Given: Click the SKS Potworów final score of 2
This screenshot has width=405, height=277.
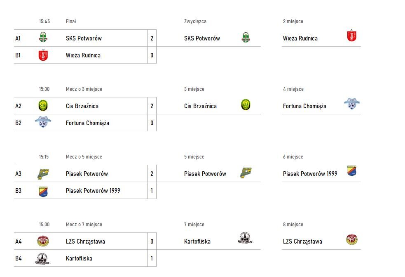Looking at the screenshot, I should (x=152, y=38).
